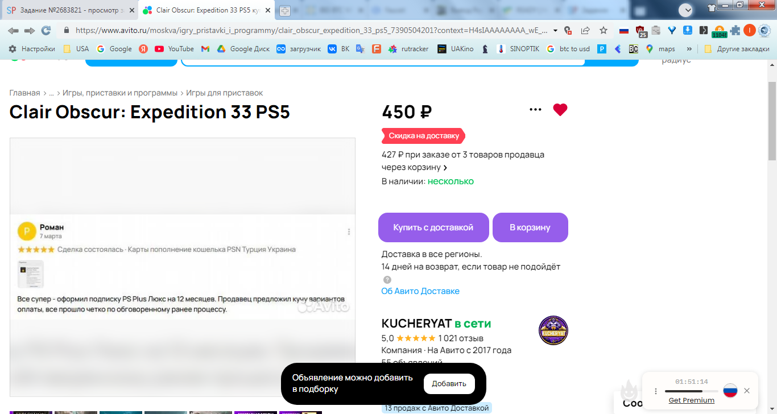Reload the Avito page
This screenshot has width=777, height=414.
pyautogui.click(x=46, y=30)
